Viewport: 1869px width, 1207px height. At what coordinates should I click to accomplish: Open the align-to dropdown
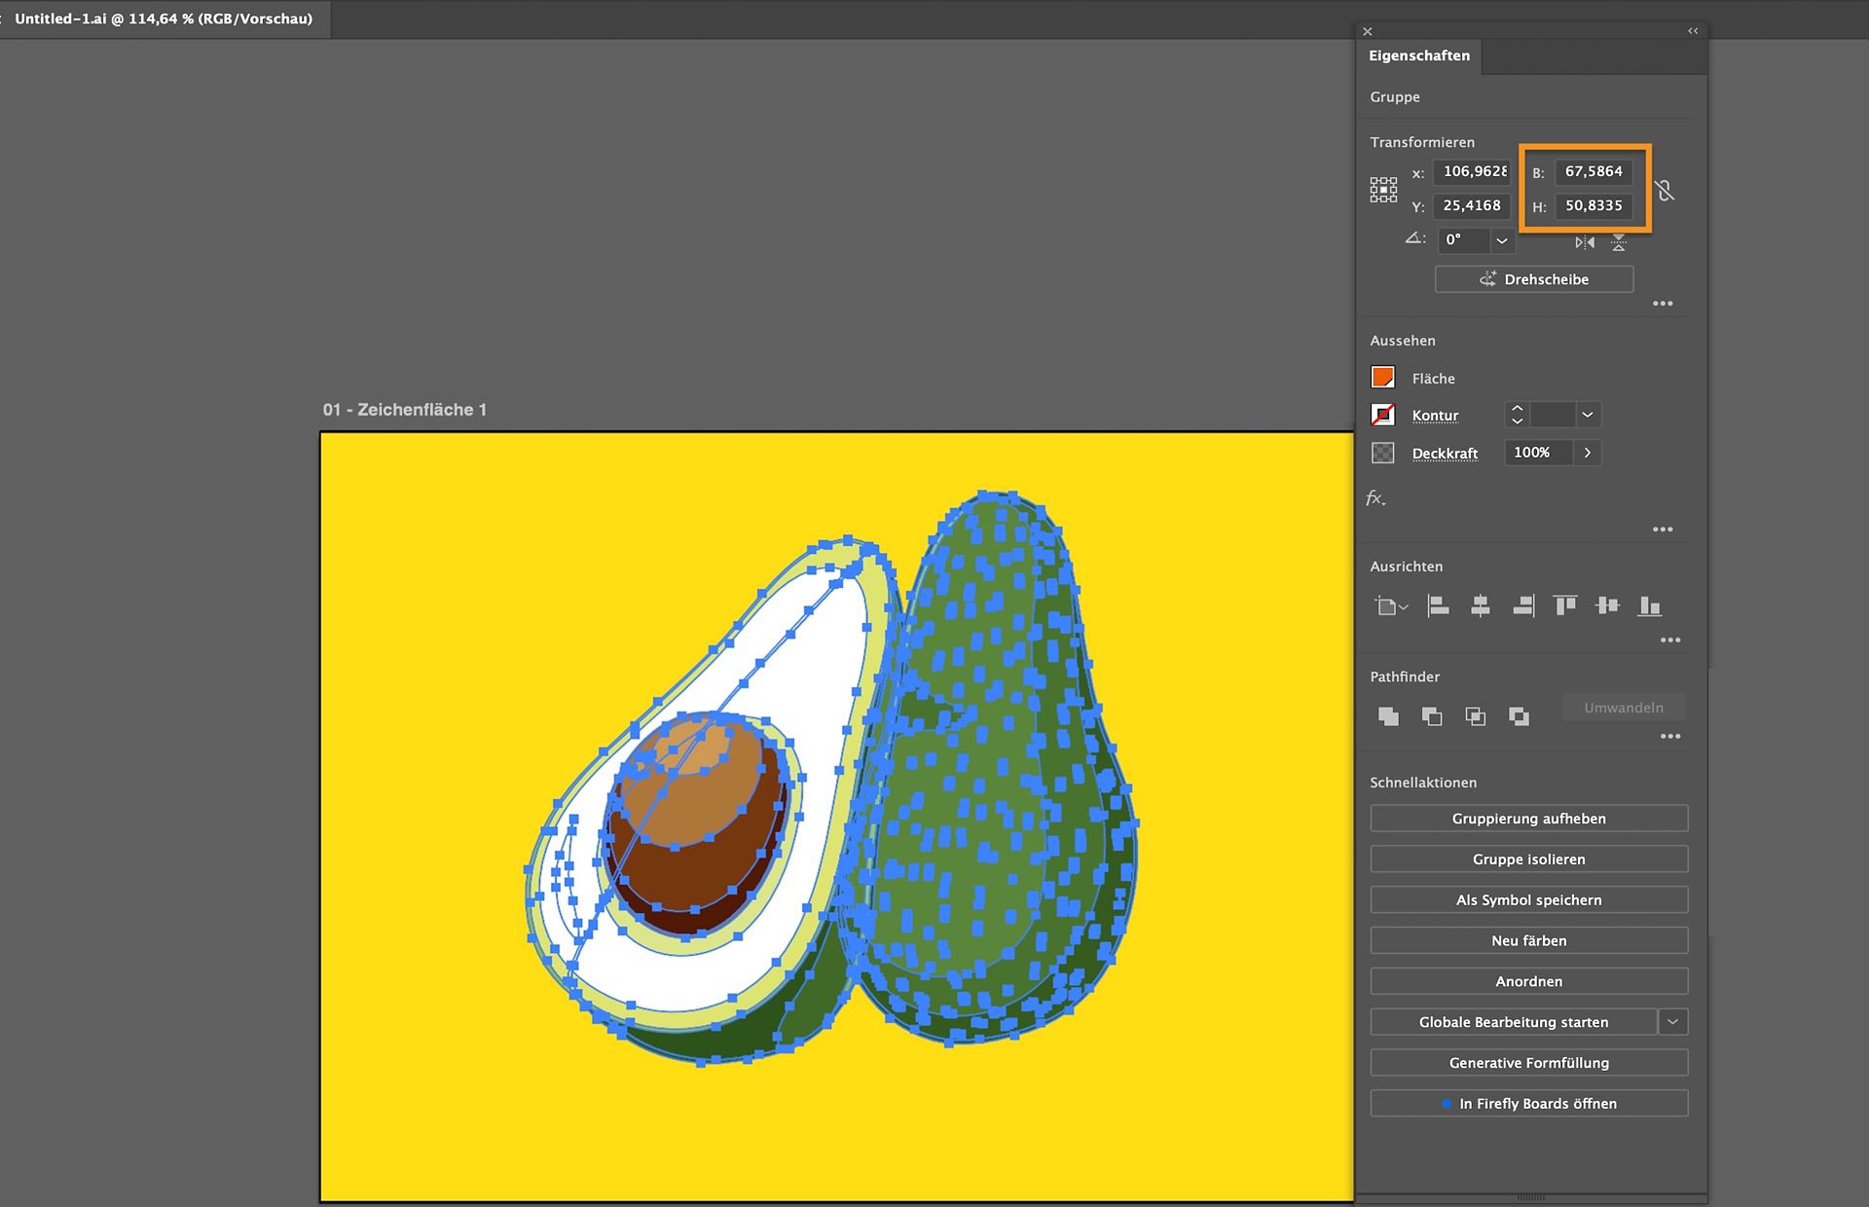pos(1391,606)
